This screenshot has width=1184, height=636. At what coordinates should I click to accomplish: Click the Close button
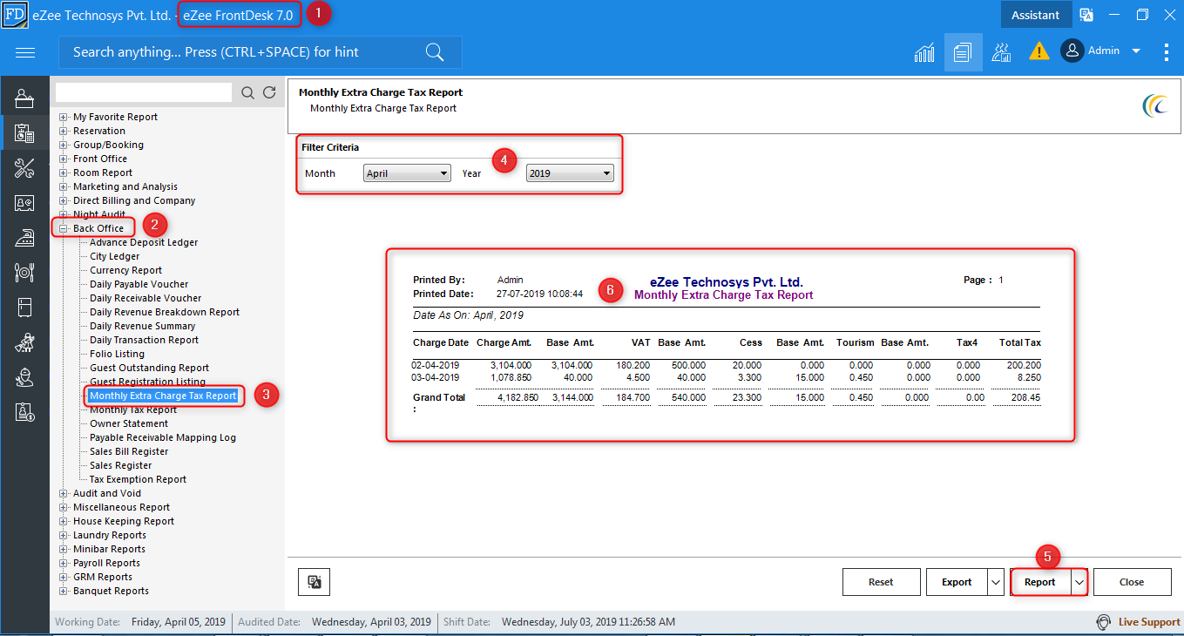pos(1132,582)
